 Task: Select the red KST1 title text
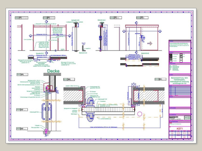point(179,129)
